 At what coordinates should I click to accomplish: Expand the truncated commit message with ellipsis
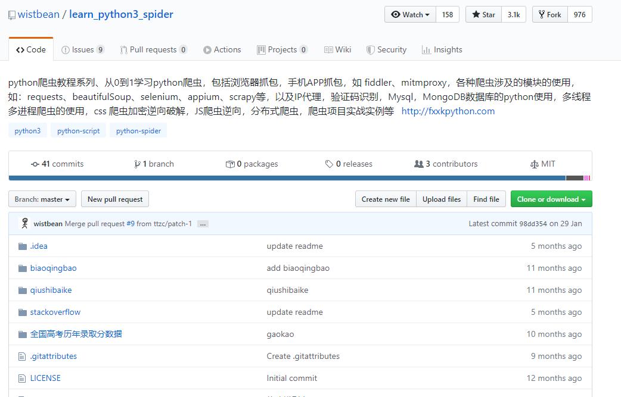[203, 224]
